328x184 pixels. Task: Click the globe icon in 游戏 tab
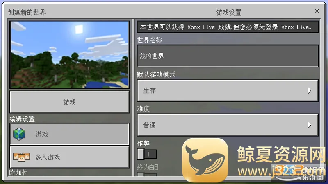20,134
